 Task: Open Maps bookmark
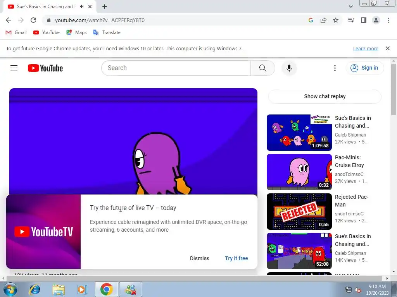click(x=76, y=32)
